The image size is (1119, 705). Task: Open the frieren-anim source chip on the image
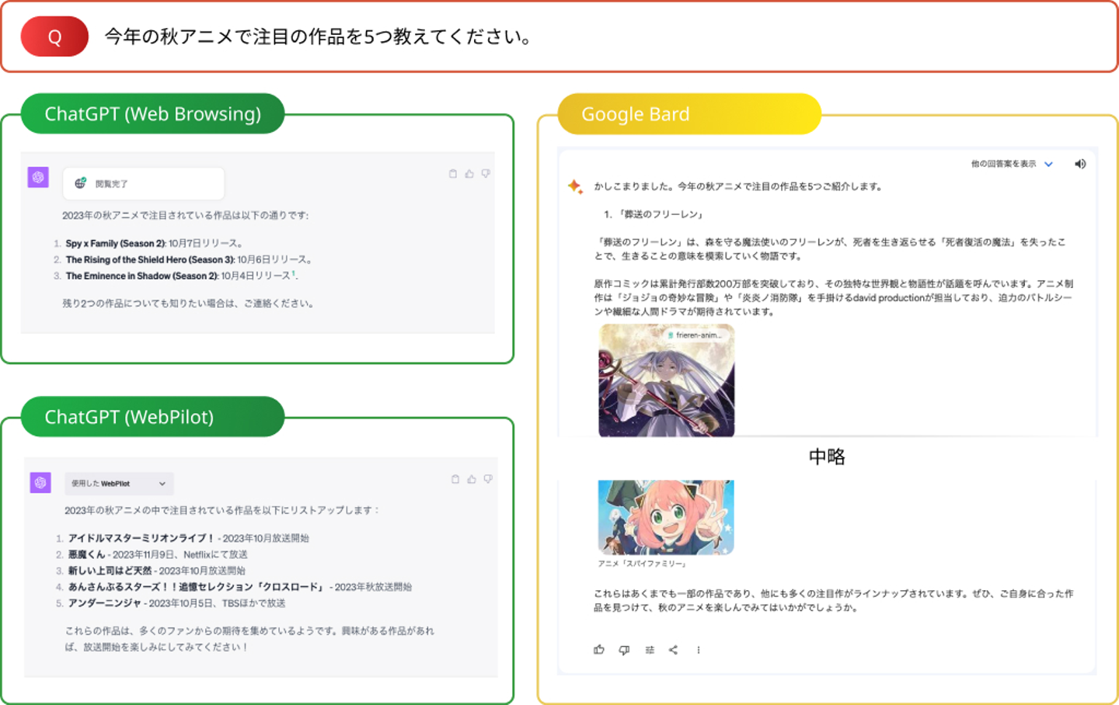[695, 335]
